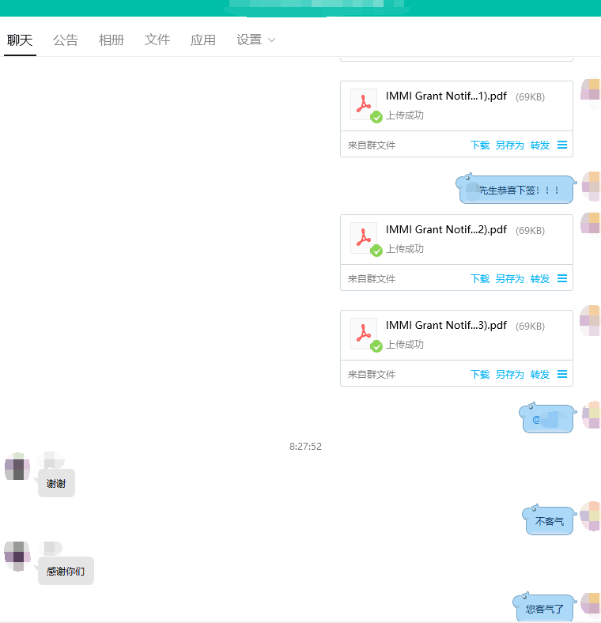The height and width of the screenshot is (623, 601).
Task: Click 另存为 for the second IMMI Grant PDF
Action: pos(509,279)
